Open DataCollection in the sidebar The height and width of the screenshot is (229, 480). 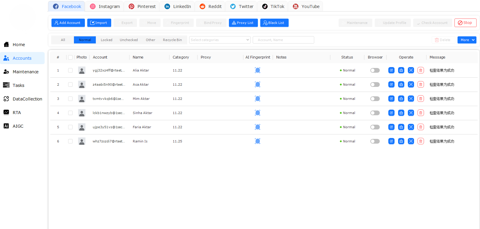click(x=22, y=99)
